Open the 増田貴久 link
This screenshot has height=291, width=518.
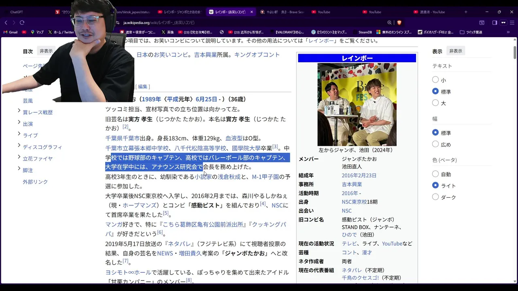coord(190,253)
